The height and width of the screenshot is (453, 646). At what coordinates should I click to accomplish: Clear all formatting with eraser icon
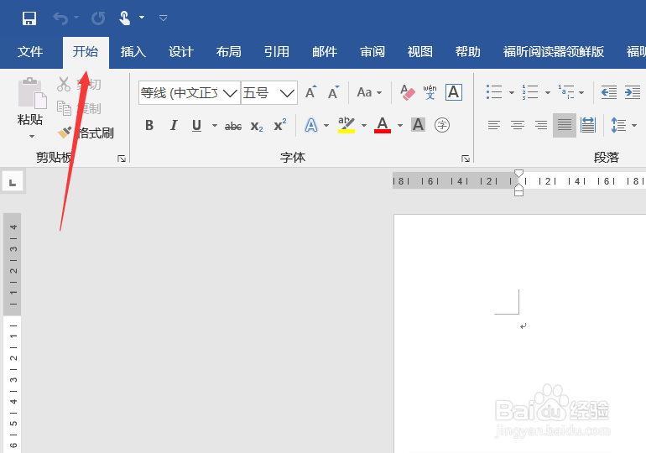point(408,92)
